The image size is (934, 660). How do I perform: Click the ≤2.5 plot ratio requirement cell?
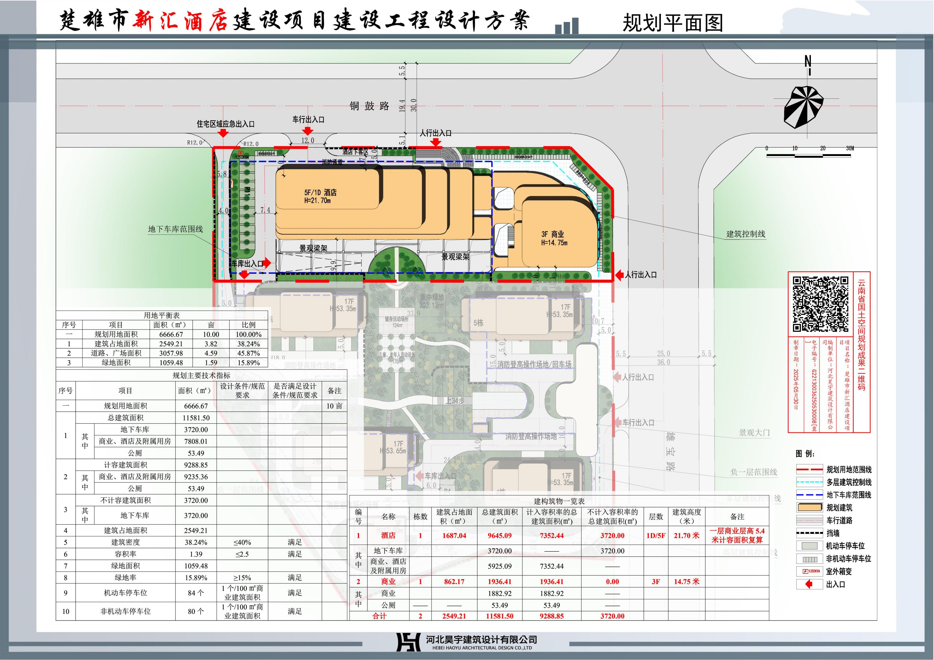(242, 554)
